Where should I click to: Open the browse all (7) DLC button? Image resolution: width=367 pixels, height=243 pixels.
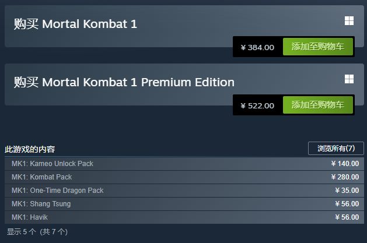tap(336, 148)
